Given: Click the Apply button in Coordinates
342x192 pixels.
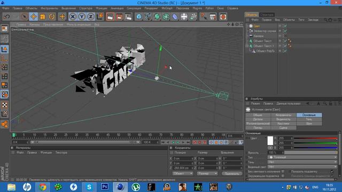Looking at the screenshot, I should 232,173.
